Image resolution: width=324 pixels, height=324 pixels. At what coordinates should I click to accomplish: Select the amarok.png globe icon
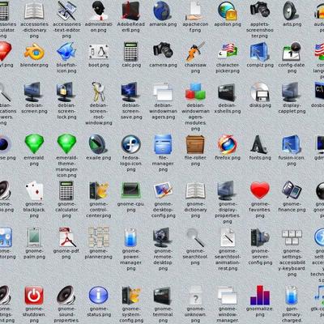162,11
